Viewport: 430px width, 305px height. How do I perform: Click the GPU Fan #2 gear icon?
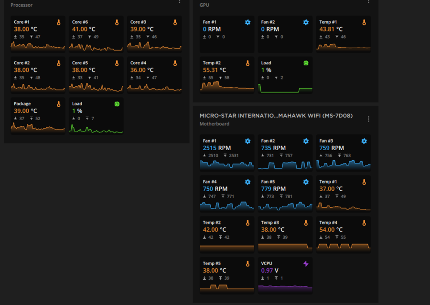click(x=306, y=22)
